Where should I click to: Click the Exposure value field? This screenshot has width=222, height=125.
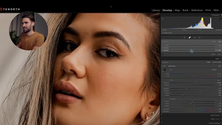click(219, 83)
